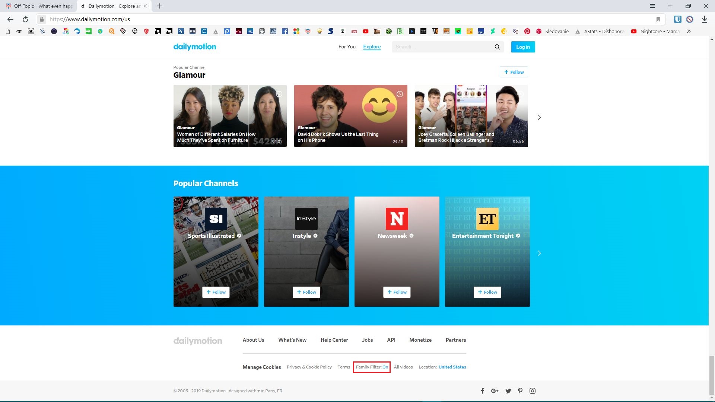Screen dimensions: 715x402
Task: Switch to the For You tab
Action: point(347,47)
